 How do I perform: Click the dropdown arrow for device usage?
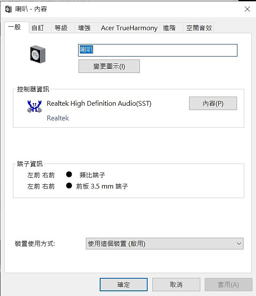point(239,243)
